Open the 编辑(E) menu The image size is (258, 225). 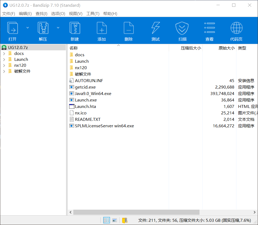(25, 14)
